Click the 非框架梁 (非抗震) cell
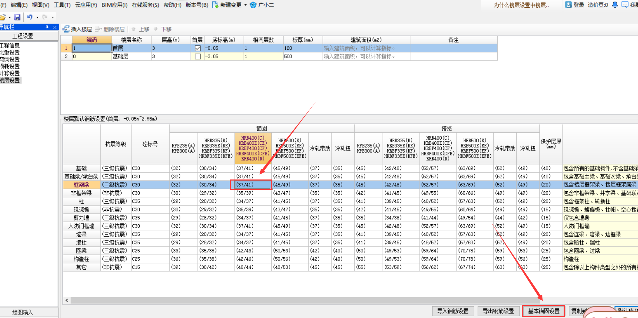Image resolution: width=638 pixels, height=318 pixels. [116, 193]
